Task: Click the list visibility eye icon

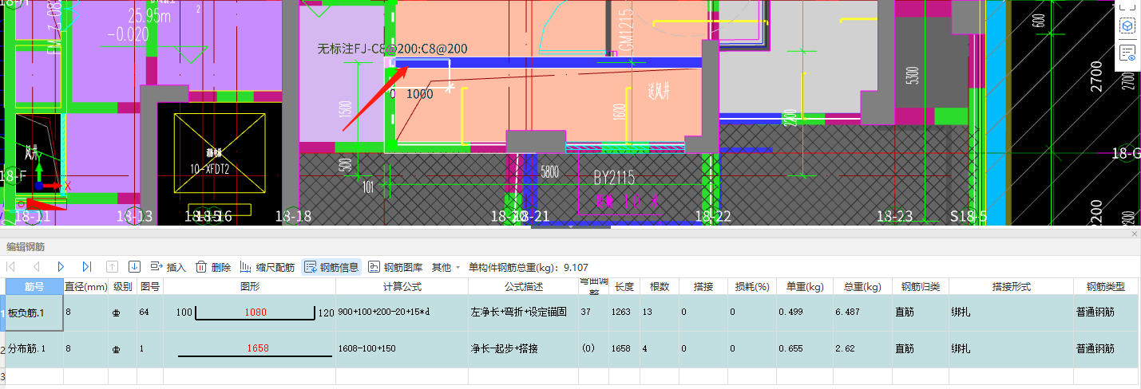Action: [1127, 53]
